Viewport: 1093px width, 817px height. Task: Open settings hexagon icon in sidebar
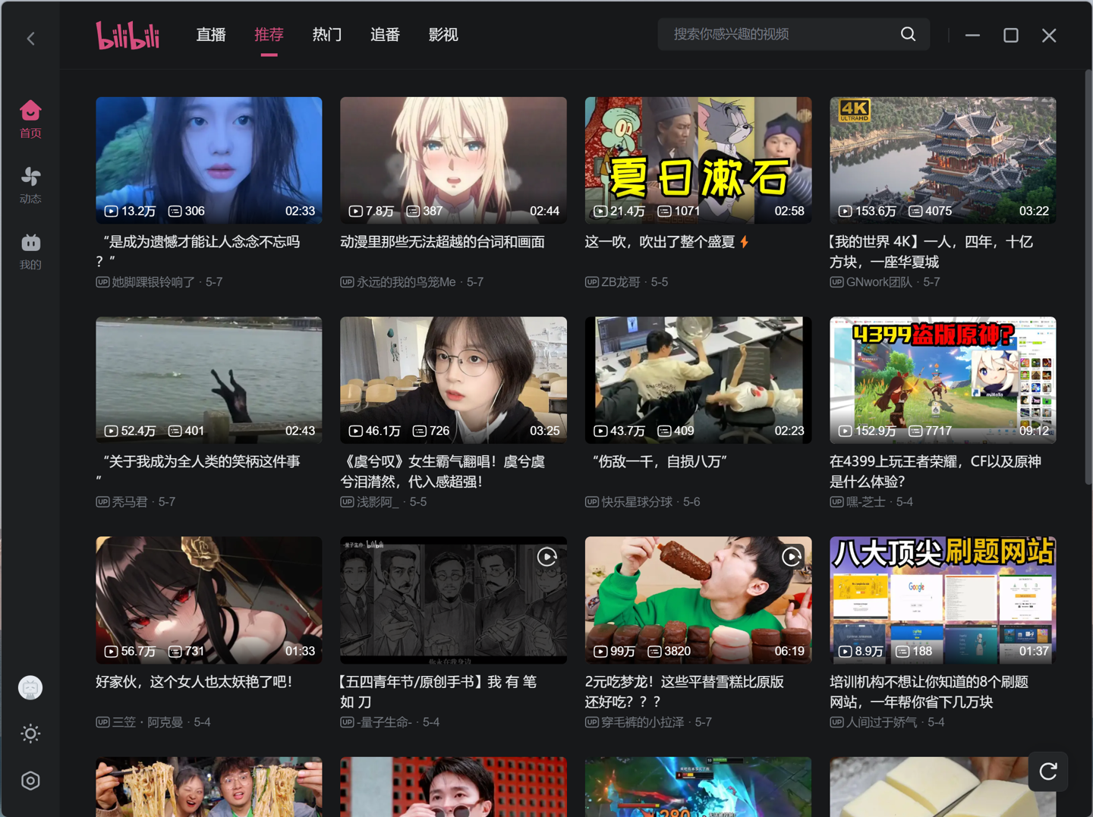click(30, 781)
